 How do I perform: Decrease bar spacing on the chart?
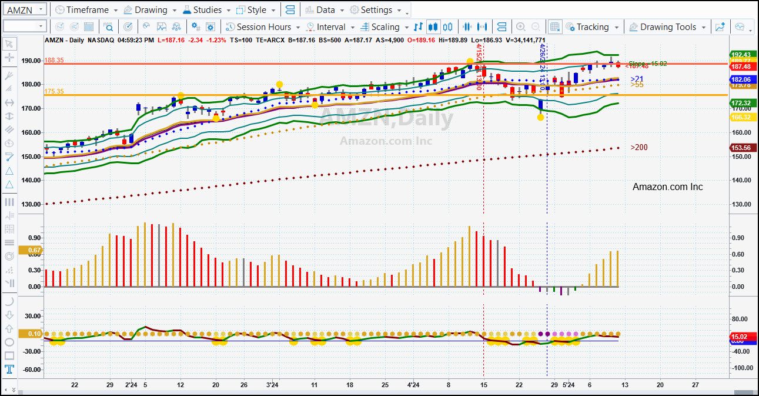tap(468, 27)
